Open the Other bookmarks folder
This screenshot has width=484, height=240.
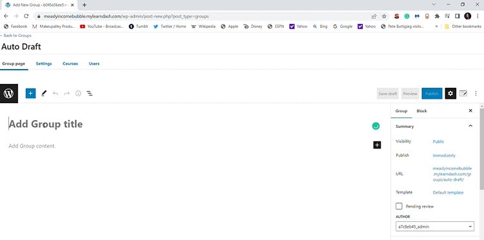click(x=463, y=26)
